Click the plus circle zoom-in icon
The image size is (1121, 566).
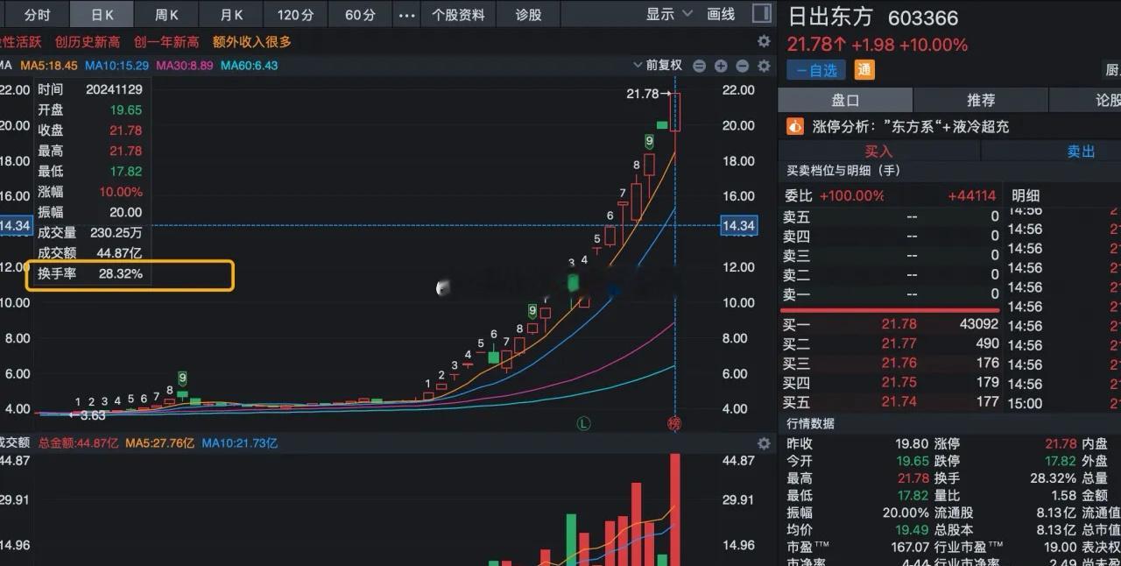[721, 66]
